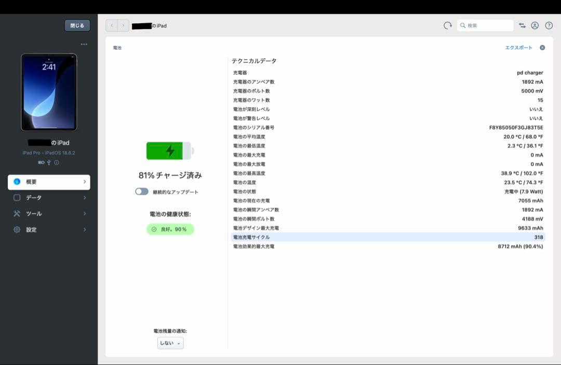Click the battery status icon under device name
Viewport: 561px width, 365px height.
click(41, 161)
